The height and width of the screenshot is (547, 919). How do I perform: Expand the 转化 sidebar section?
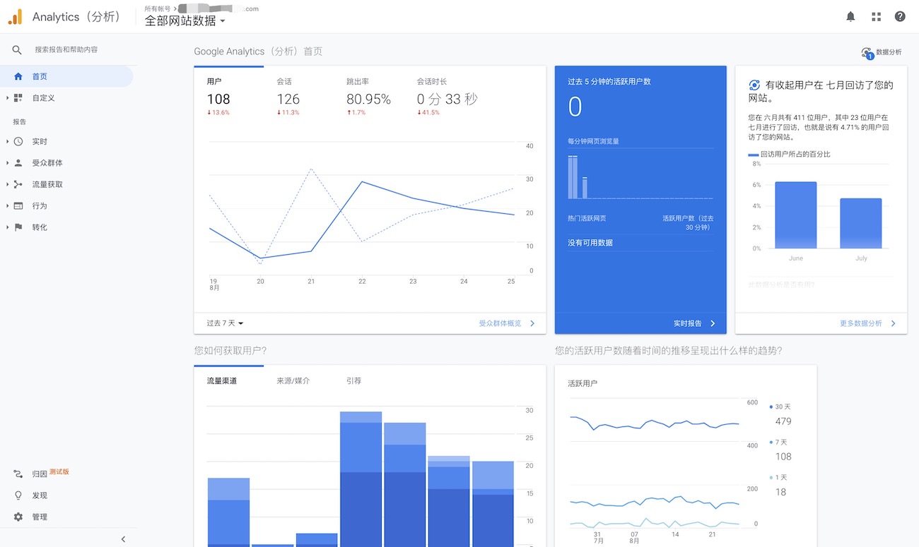8,227
